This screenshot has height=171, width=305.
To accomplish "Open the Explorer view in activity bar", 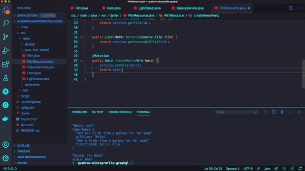I will (x=6, y=9).
